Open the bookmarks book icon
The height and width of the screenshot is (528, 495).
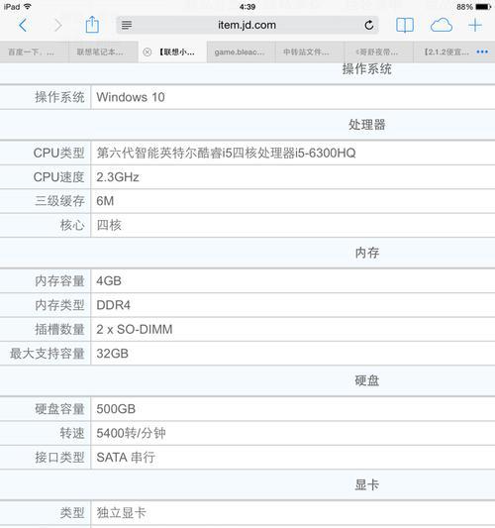point(405,25)
